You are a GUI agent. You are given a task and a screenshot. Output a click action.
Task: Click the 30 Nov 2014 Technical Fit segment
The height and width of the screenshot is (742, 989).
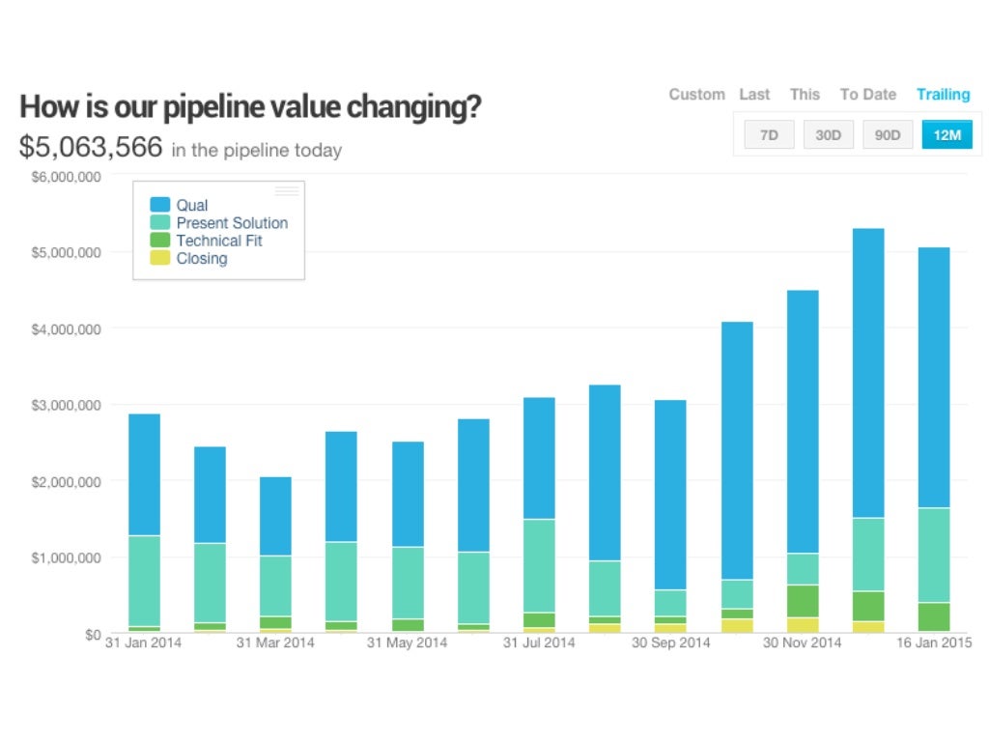803,601
